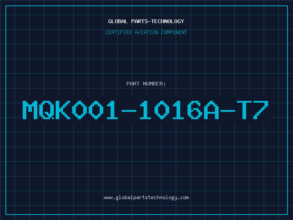
Task: Click the GLOBAL word in the title
Action: pos(118,21)
